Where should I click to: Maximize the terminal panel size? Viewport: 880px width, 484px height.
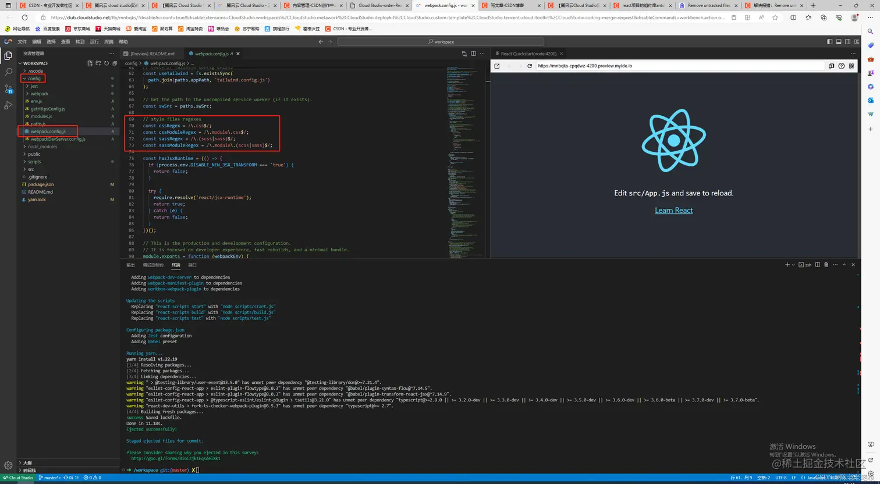click(x=844, y=265)
